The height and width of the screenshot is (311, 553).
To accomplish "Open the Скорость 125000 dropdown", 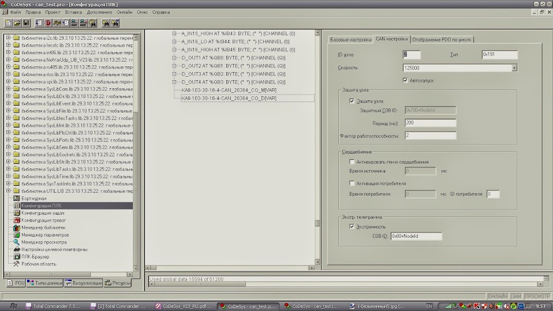I will coord(514,68).
